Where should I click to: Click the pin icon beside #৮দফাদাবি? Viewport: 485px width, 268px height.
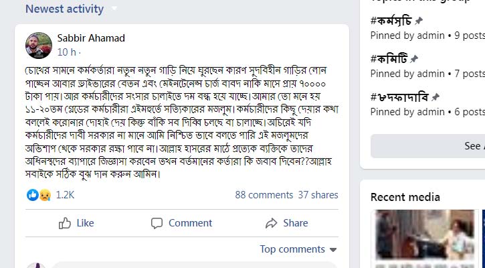click(435, 96)
